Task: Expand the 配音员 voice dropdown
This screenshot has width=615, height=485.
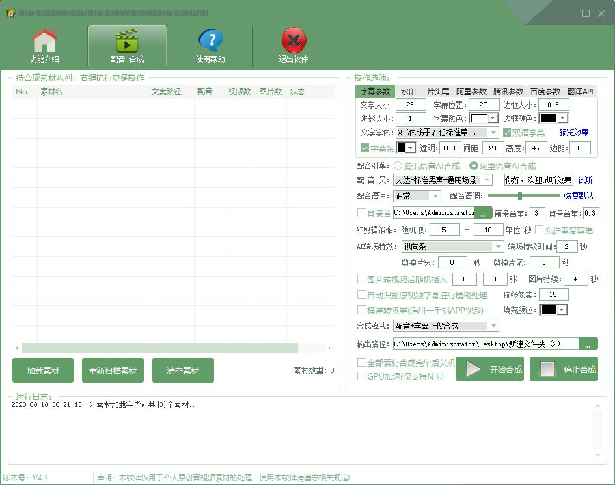Action: pyautogui.click(x=487, y=180)
